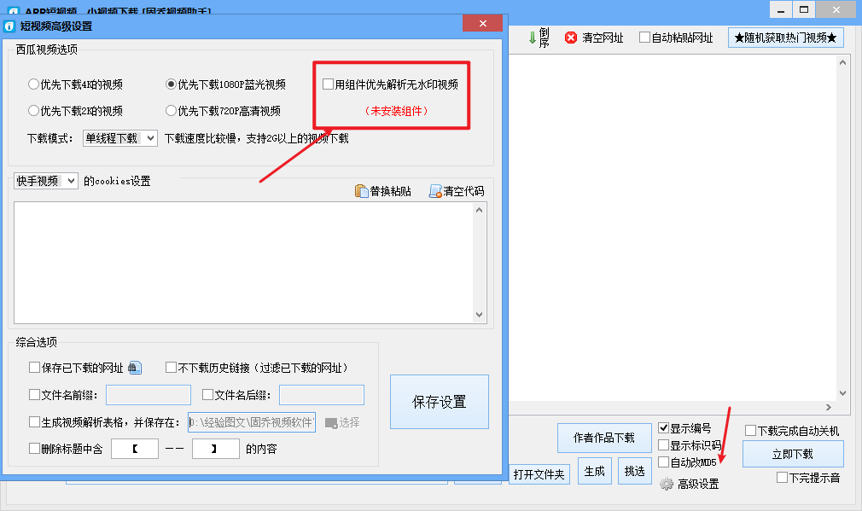Select prefer 2K video download
This screenshot has height=511, width=862.
click(x=33, y=110)
